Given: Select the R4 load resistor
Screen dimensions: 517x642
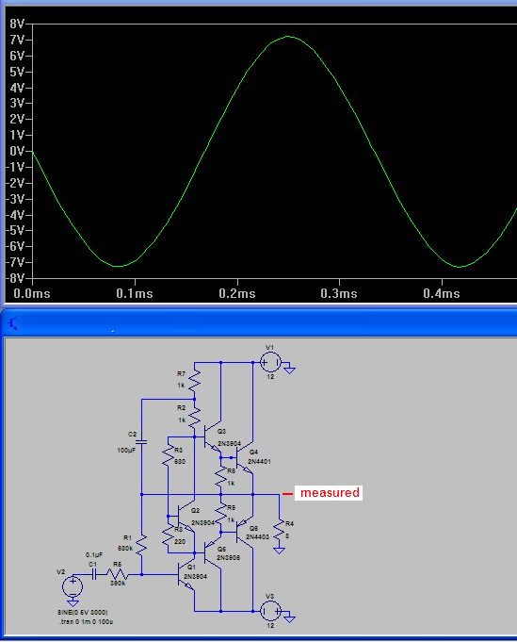Looking at the screenshot, I should coord(280,530).
